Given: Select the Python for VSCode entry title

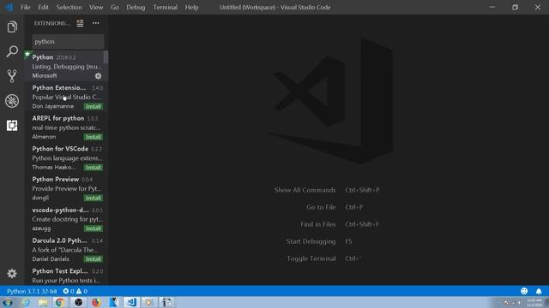Looking at the screenshot, I should [60, 149].
